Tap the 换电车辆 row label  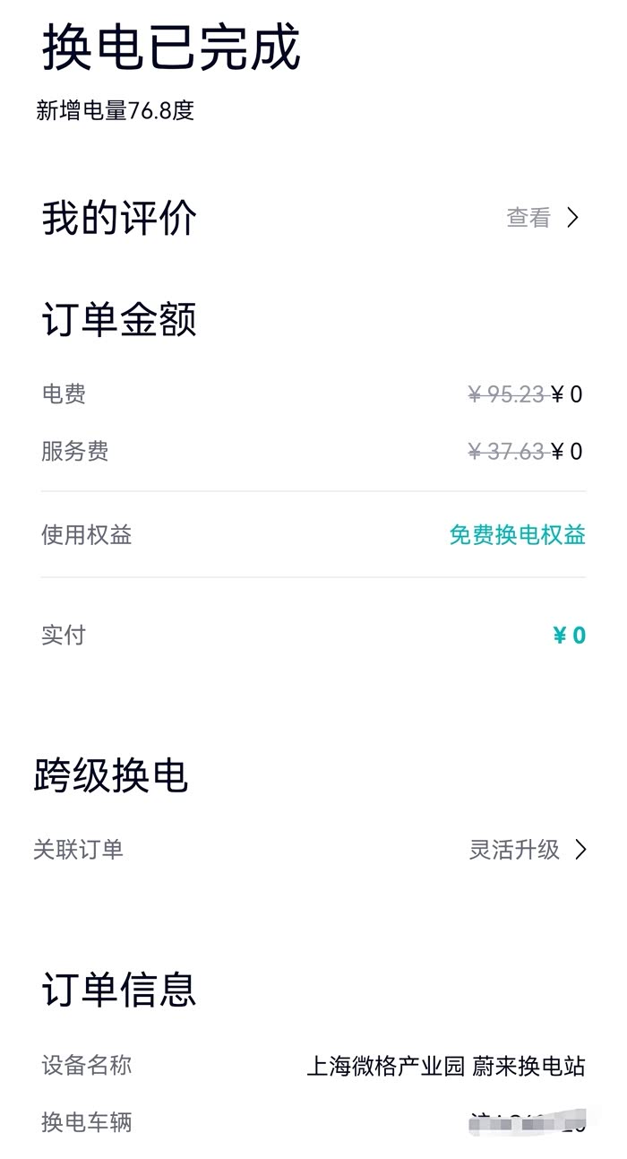(86, 1122)
